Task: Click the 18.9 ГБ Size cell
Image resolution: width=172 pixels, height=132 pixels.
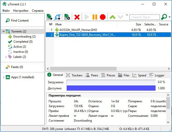Action: [x=136, y=35]
